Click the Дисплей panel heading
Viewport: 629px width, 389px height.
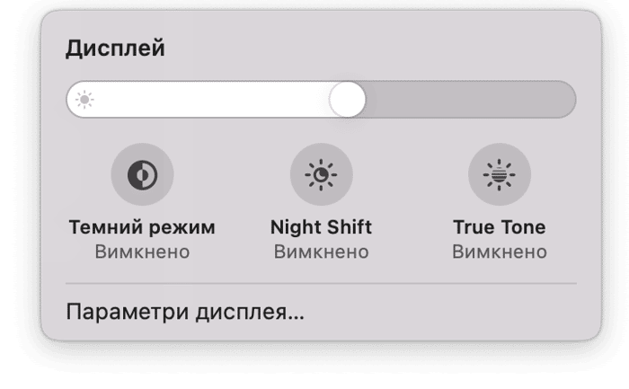[116, 49]
